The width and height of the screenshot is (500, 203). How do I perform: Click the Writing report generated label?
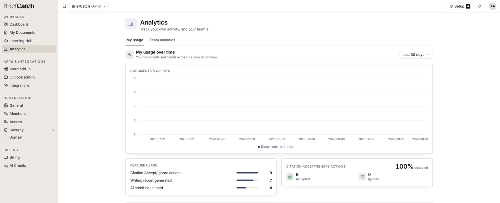click(151, 180)
